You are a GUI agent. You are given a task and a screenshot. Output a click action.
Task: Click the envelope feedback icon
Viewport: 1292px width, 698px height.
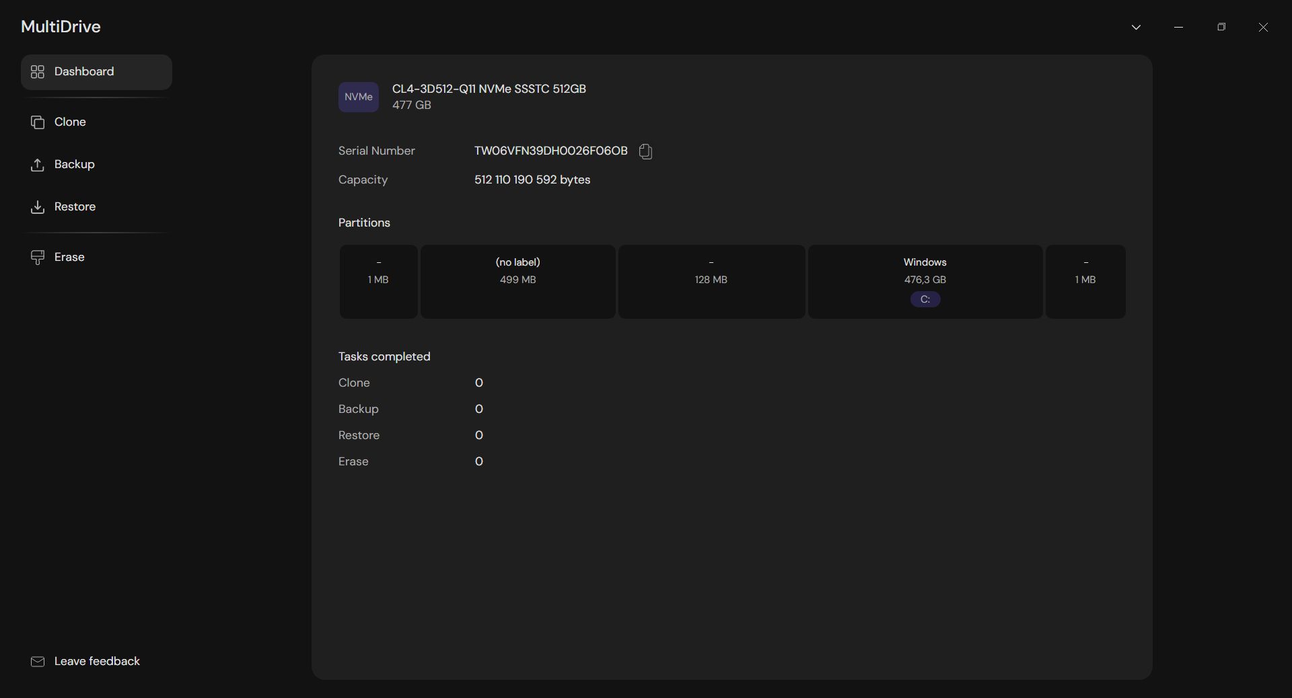pyautogui.click(x=38, y=662)
